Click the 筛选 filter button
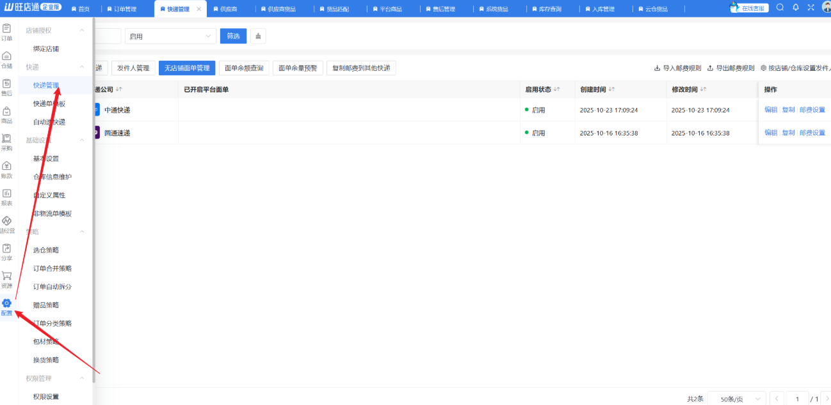The height and width of the screenshot is (405, 831). click(x=232, y=36)
